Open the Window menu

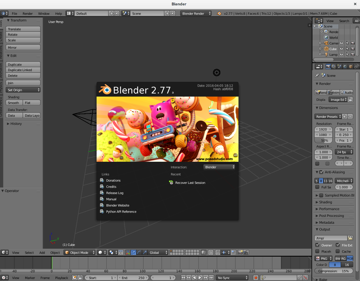(44, 13)
